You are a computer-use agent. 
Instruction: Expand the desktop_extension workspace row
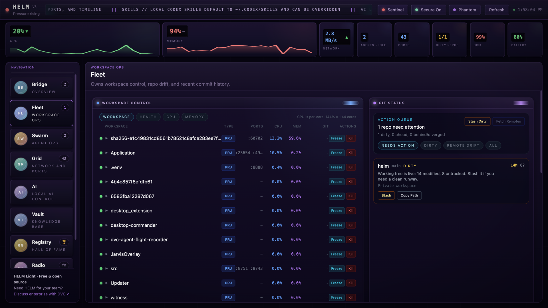click(x=106, y=211)
